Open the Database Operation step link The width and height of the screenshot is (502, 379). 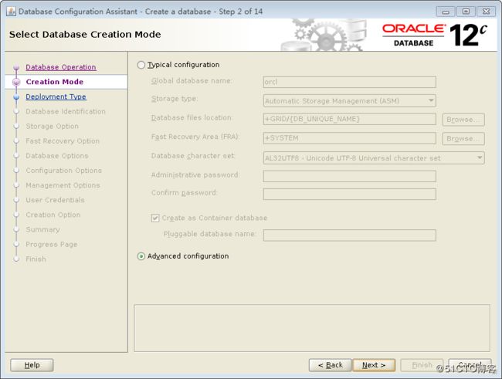point(61,67)
